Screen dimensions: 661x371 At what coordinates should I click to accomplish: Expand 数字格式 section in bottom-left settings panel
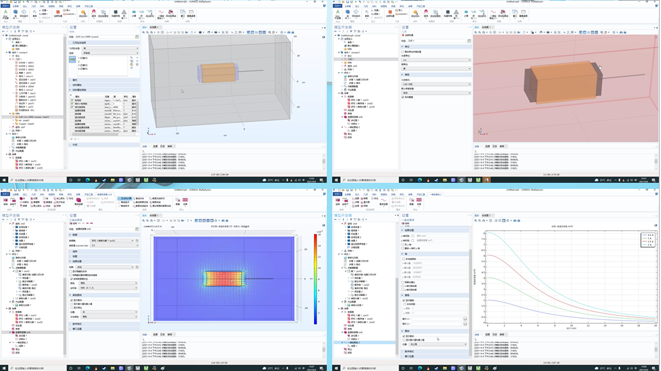[x=77, y=324]
